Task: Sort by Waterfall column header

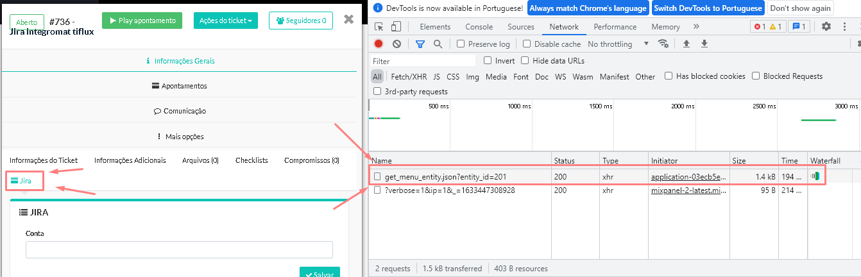Action: point(834,160)
